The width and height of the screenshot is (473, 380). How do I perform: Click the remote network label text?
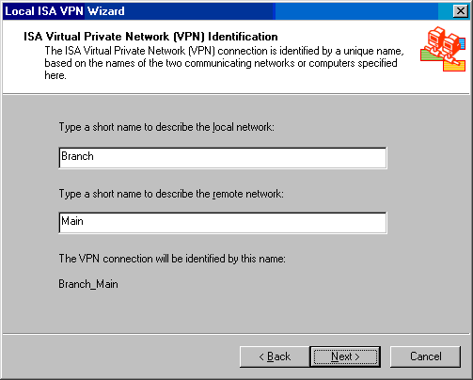tap(171, 194)
